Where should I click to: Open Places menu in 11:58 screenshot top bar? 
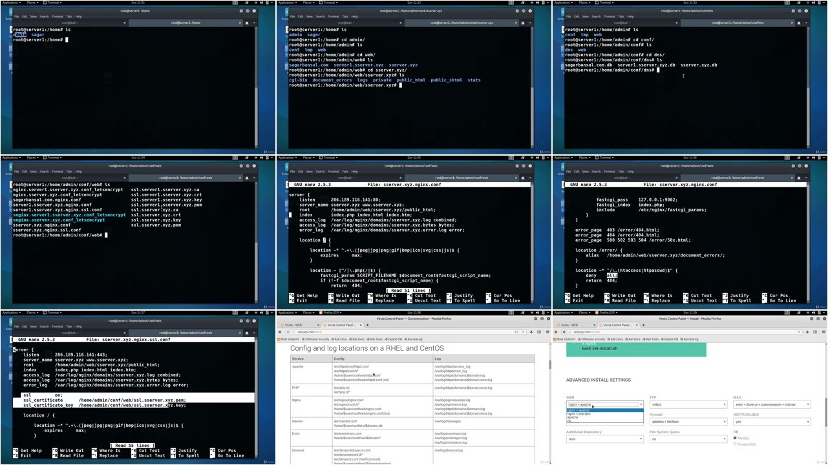(308, 313)
